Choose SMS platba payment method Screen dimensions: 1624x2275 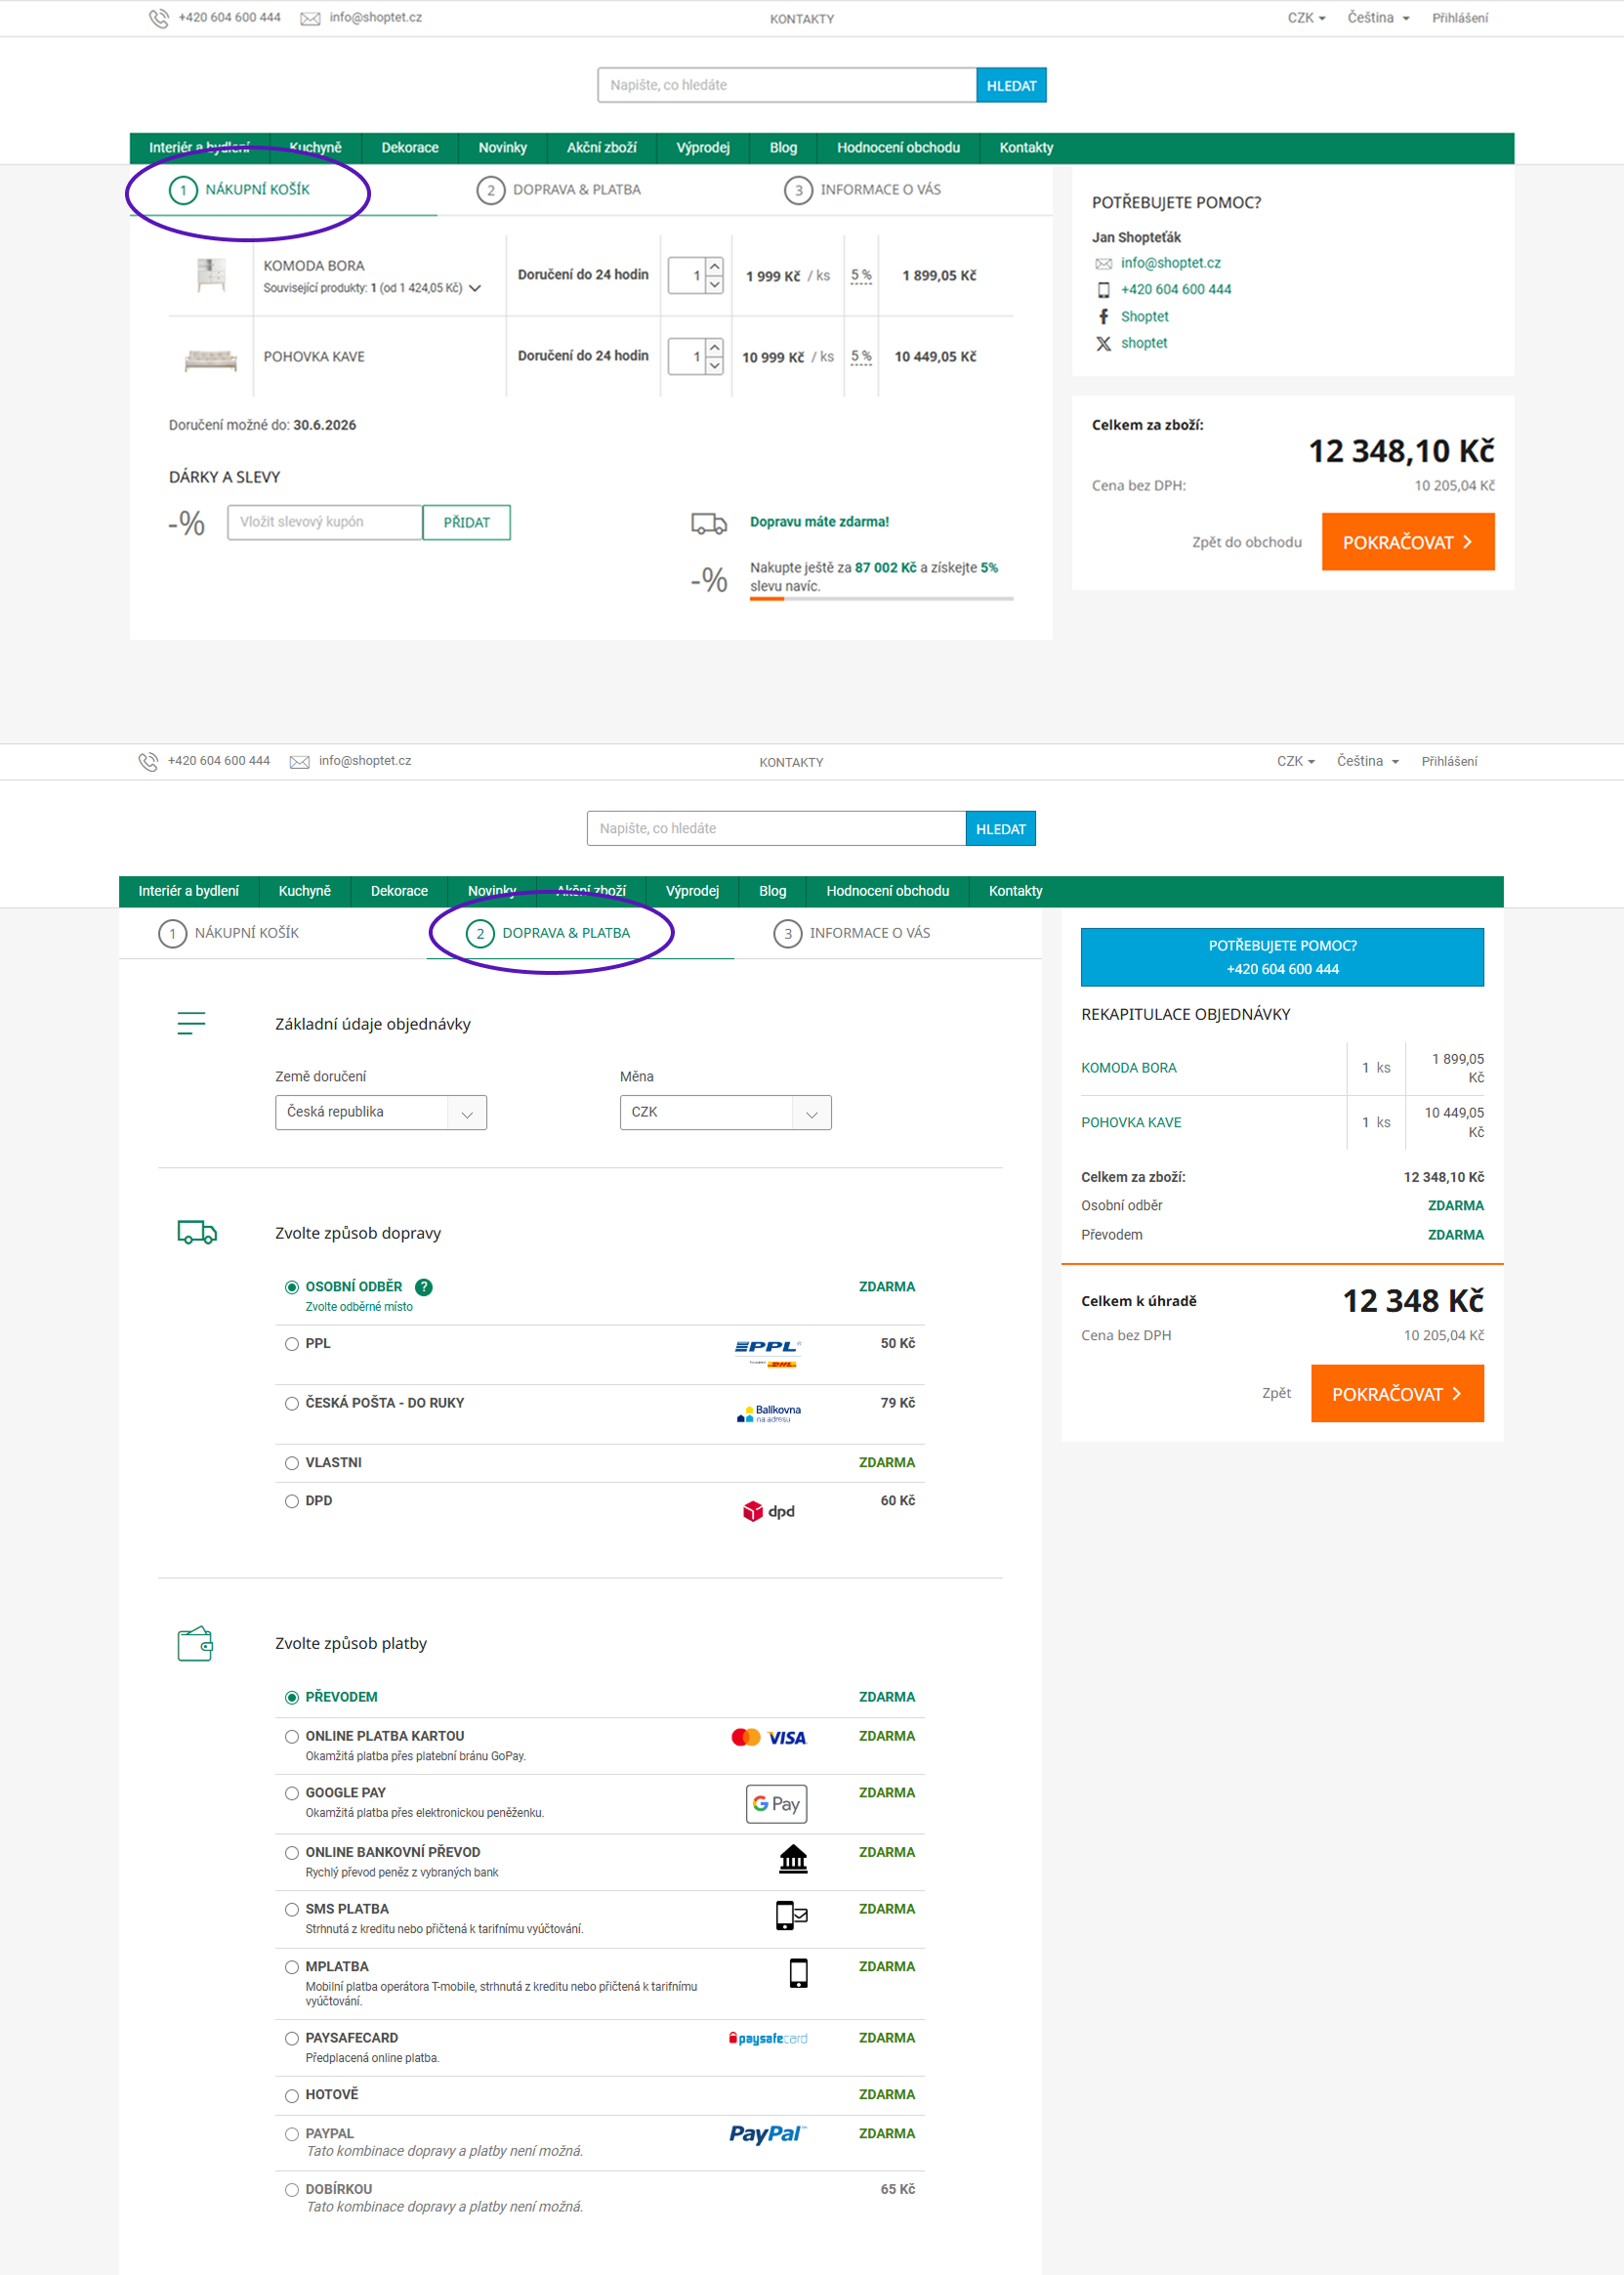[292, 1909]
